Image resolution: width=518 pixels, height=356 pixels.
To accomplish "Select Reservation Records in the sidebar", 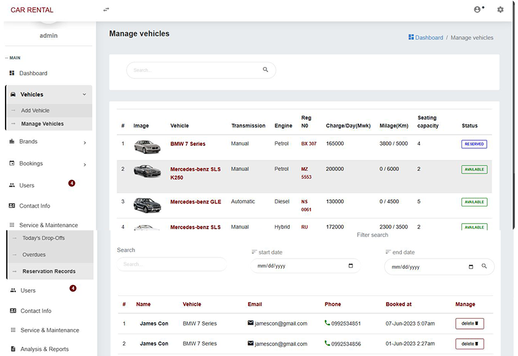I will pos(50,271).
